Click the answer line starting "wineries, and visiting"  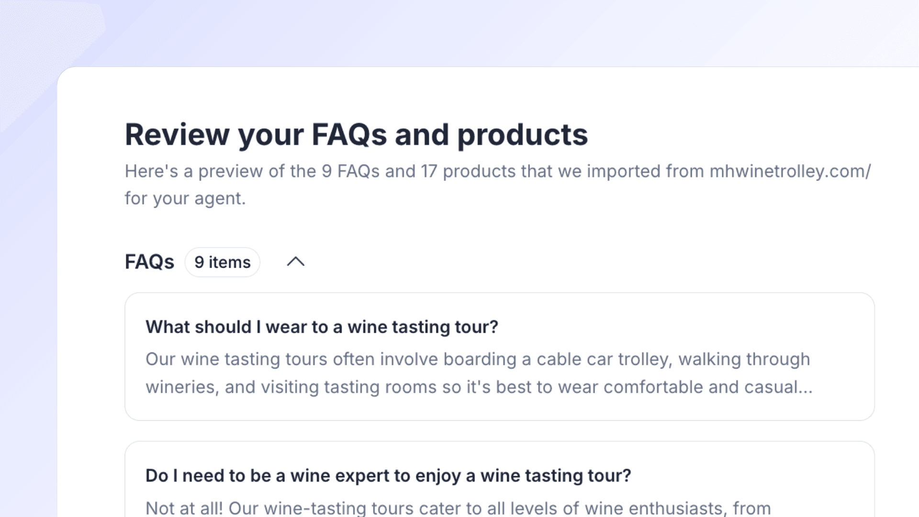479,387
